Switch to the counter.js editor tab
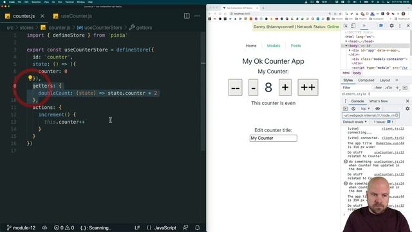This screenshot has height=232, width=412. [24, 16]
